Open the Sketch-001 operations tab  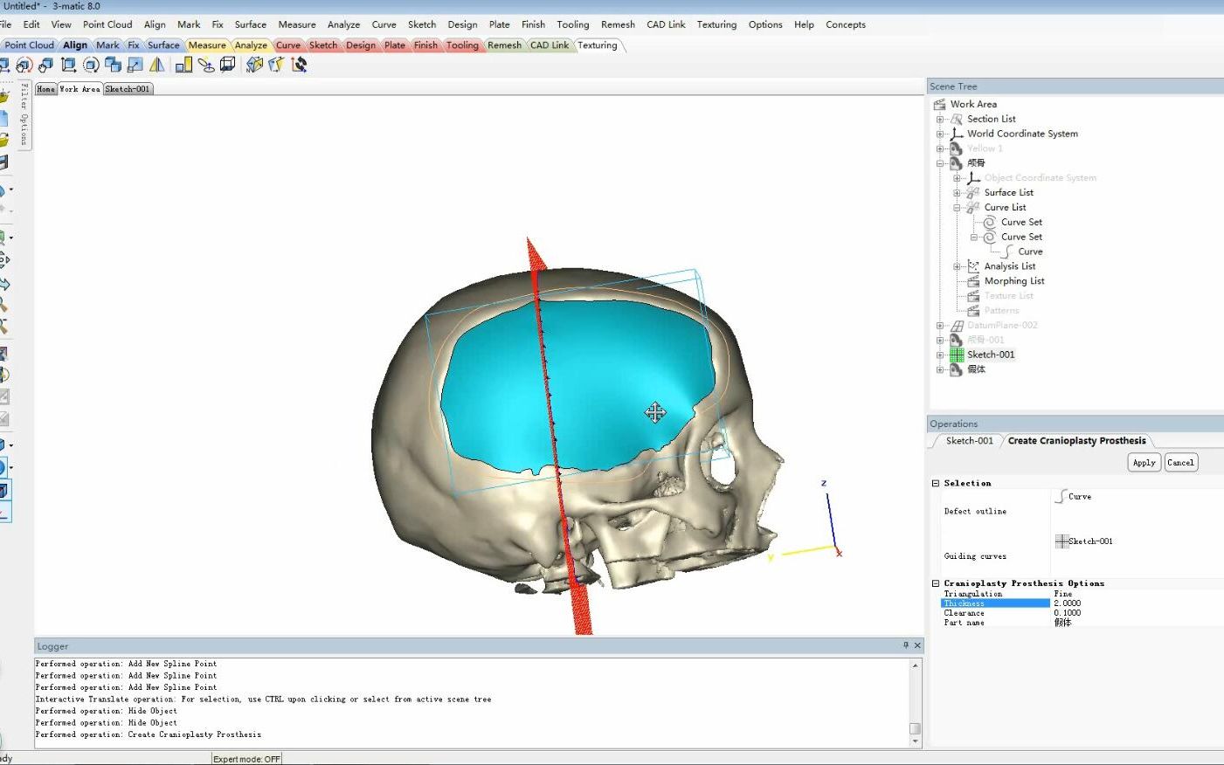coord(969,441)
